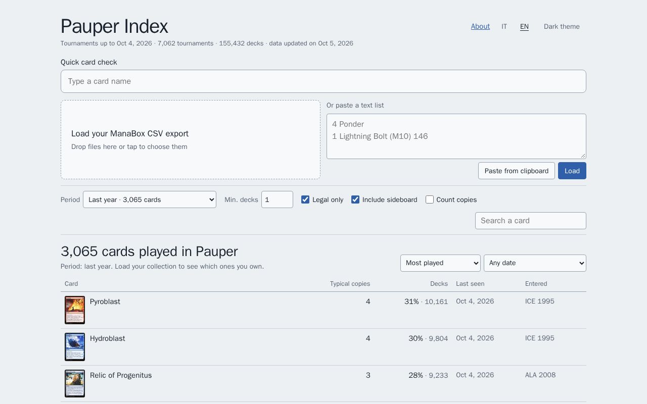The width and height of the screenshot is (647, 404).
Task: Click the ALA 2008 entry
Action: [540, 375]
